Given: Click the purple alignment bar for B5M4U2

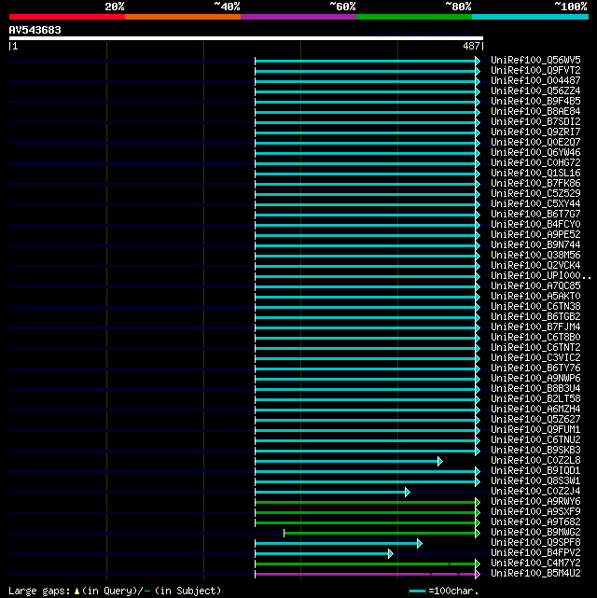Looking at the screenshot, I should point(366,574).
